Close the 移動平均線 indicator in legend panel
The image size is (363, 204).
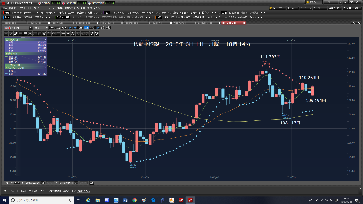(45, 54)
